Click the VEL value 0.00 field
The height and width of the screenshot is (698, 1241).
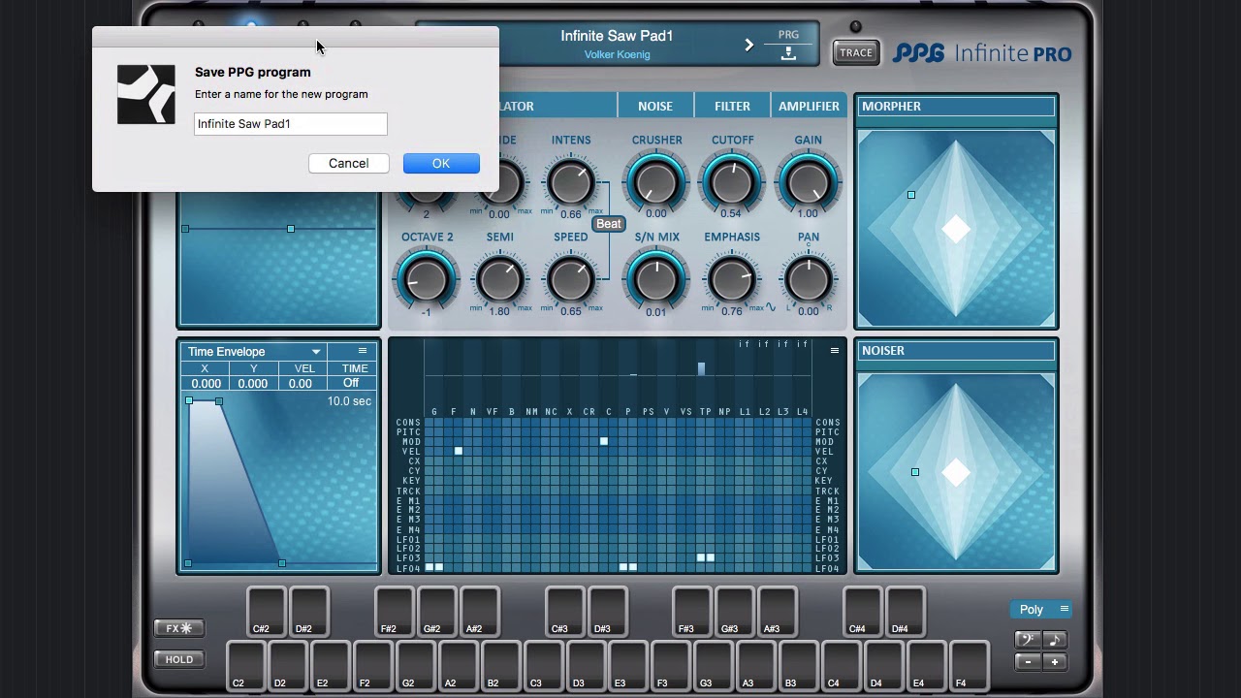301,383
